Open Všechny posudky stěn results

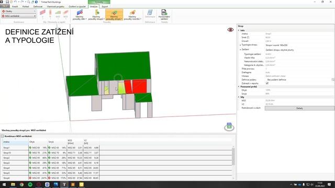(x=80, y=15)
